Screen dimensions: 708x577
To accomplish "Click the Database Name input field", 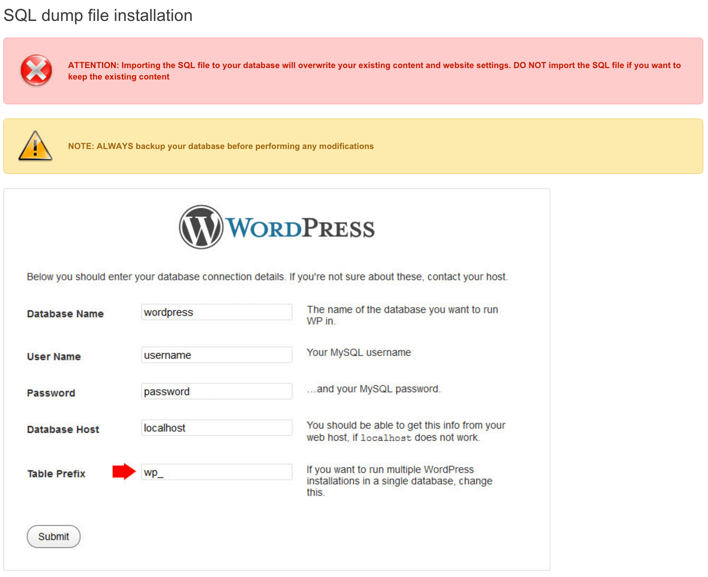I will (217, 312).
